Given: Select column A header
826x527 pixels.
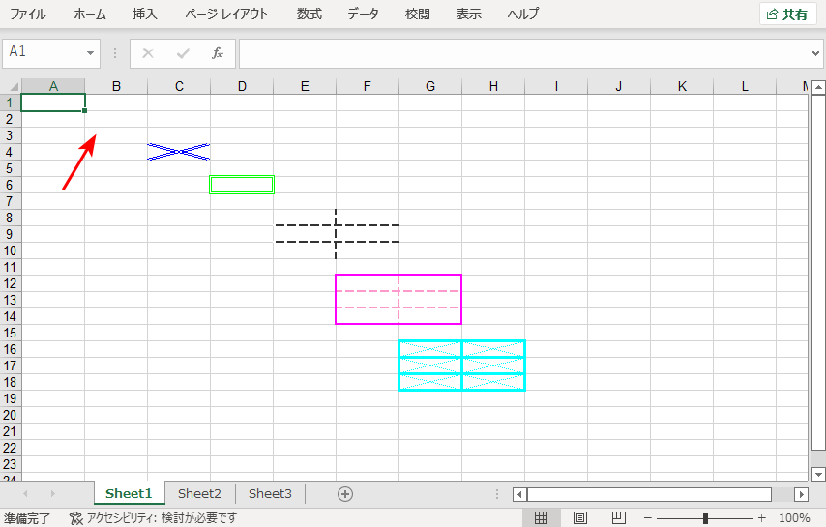Looking at the screenshot, I should coord(53,86).
